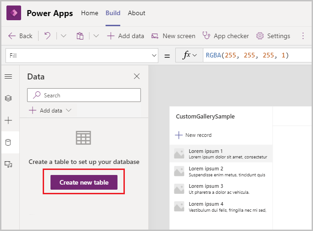Open the more options ellipsis in toolbar
This screenshot has height=231, width=313.
point(303,36)
